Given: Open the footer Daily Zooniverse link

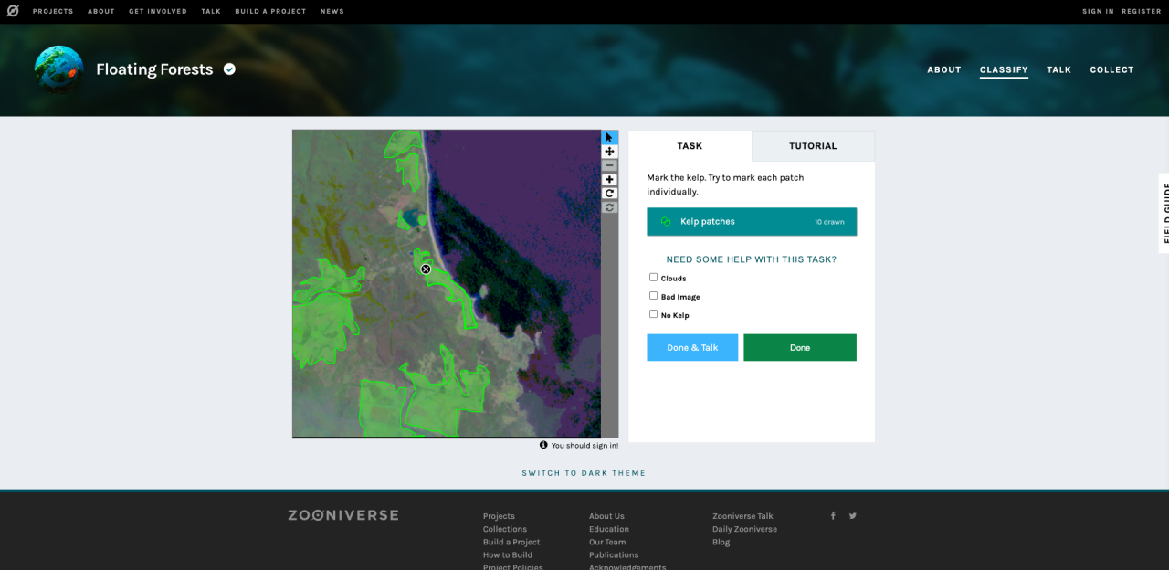Looking at the screenshot, I should [x=744, y=529].
